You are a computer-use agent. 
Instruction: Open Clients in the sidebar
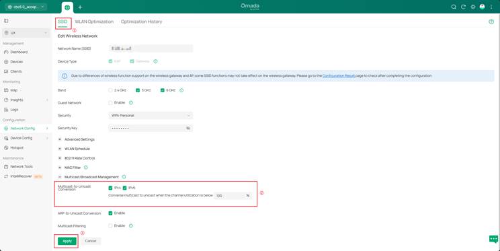point(16,71)
